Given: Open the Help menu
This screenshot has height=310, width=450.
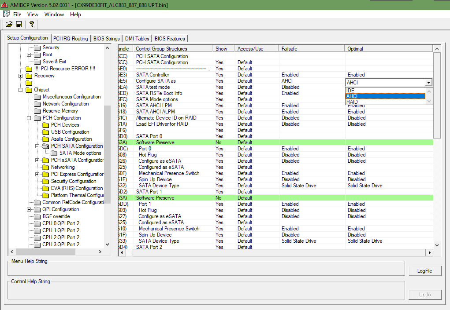Looking at the screenshot, I should [x=75, y=15].
